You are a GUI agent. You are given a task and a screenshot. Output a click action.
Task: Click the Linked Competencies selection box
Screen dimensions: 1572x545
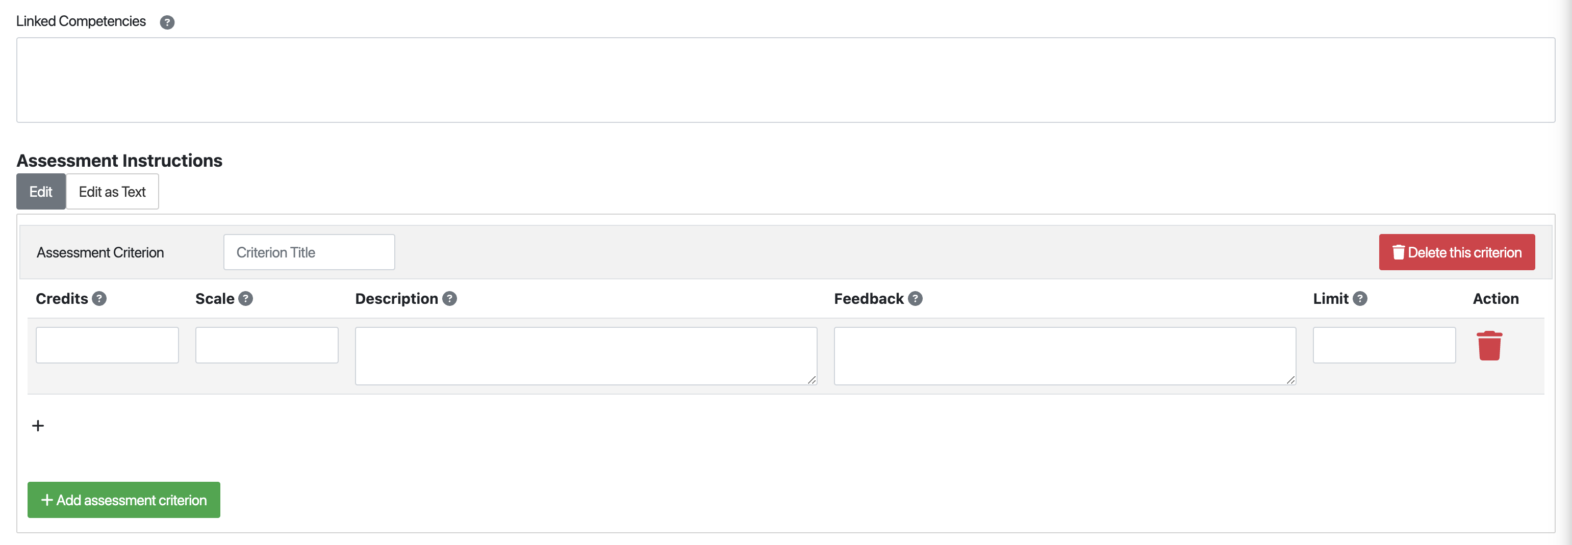[x=785, y=80]
